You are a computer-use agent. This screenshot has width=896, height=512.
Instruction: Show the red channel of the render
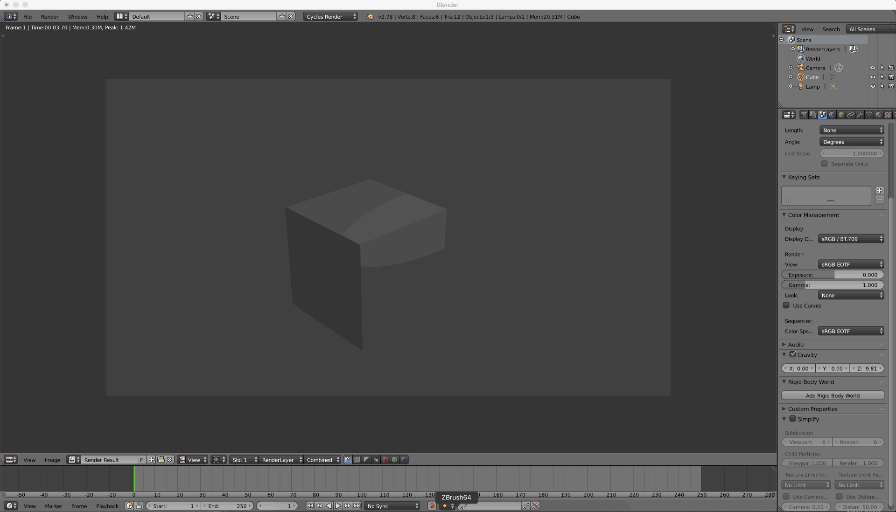385,460
